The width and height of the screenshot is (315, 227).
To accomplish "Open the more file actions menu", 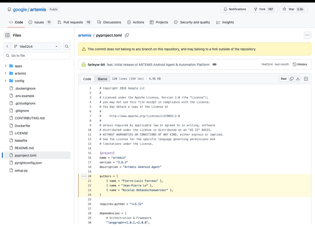I will click(x=307, y=35).
